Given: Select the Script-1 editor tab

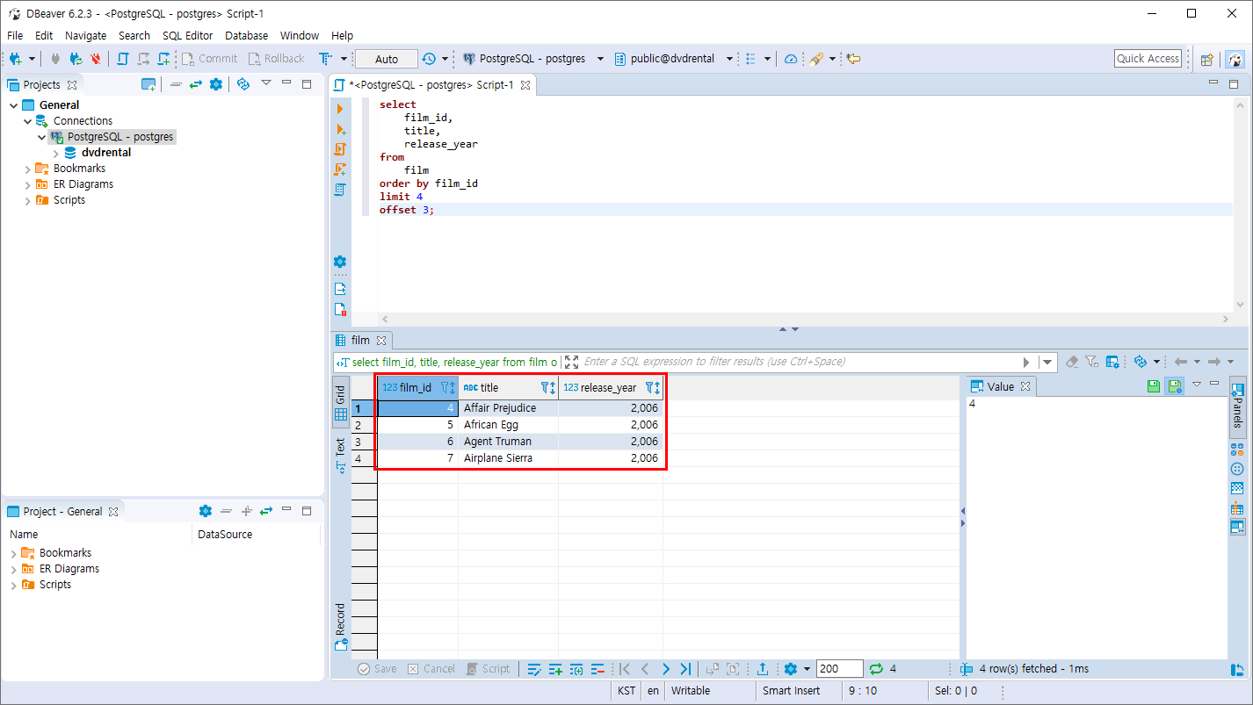Looking at the screenshot, I should (x=432, y=85).
